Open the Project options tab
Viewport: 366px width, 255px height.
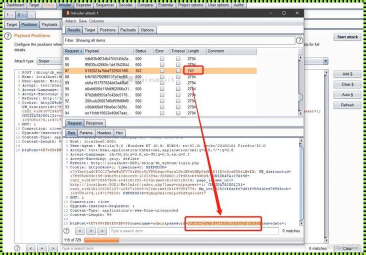tap(190, 5)
